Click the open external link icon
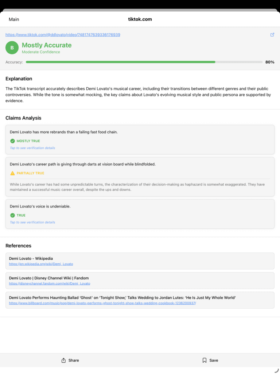 pos(272,35)
